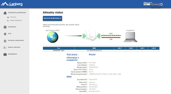Open Tryb pracy submenu item
This screenshot has width=171, height=94.
point(13,17)
